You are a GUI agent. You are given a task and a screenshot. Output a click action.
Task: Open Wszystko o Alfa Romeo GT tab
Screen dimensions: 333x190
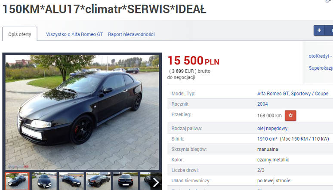click(x=74, y=34)
